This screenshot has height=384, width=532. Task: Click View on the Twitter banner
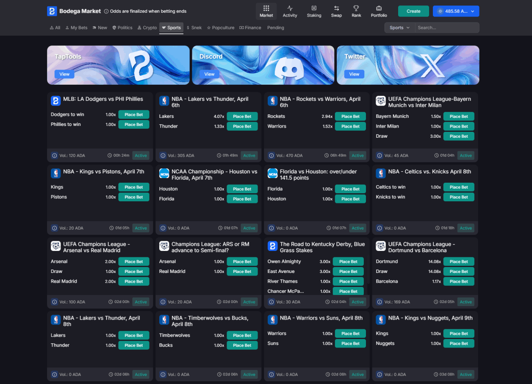[x=354, y=74]
